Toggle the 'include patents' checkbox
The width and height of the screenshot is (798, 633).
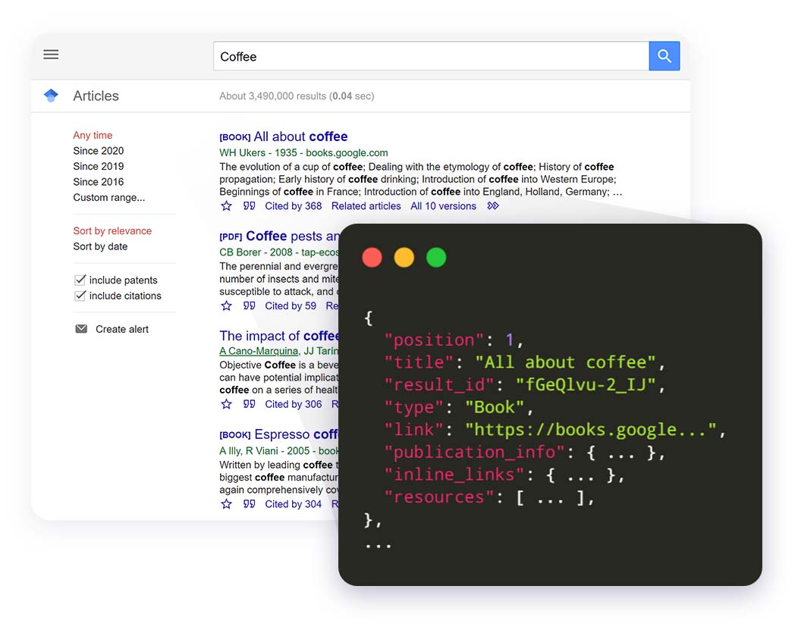pyautogui.click(x=80, y=280)
